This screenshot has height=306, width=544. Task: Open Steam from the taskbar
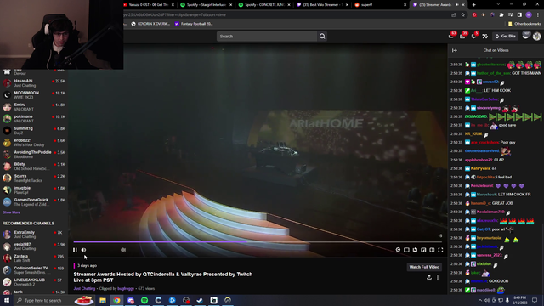[200, 300]
